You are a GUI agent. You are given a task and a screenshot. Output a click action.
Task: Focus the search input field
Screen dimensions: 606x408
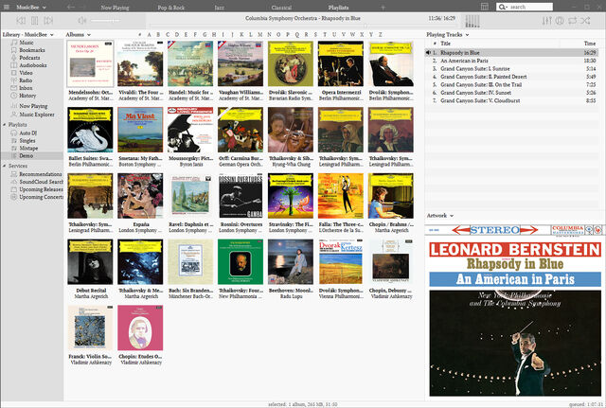(525, 7)
